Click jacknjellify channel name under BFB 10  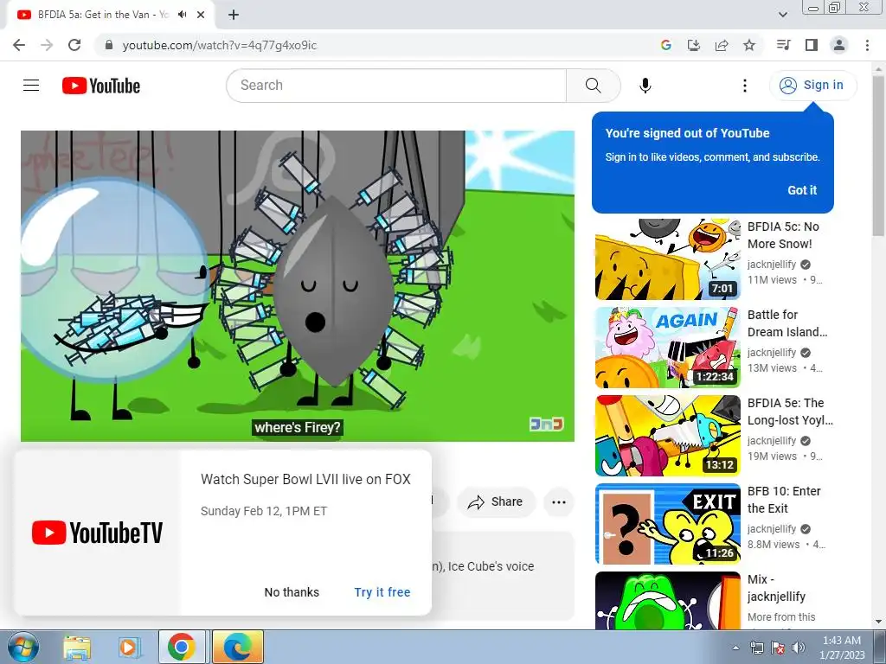pos(771,528)
